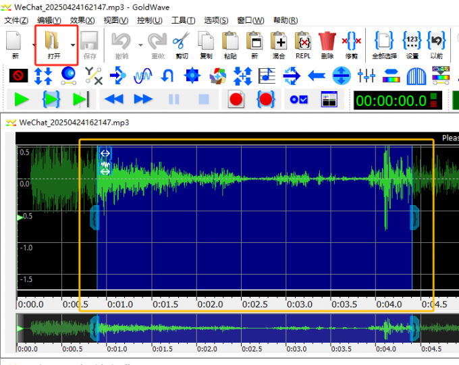Click the control window layout icon
This screenshot has width=459, height=365.
coord(329,100)
